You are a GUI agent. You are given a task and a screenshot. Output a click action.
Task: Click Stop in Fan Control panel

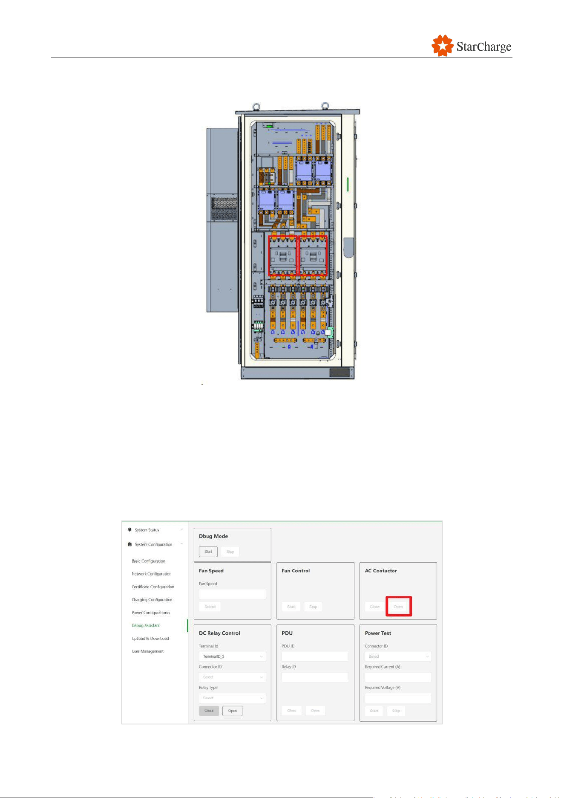pos(313,607)
